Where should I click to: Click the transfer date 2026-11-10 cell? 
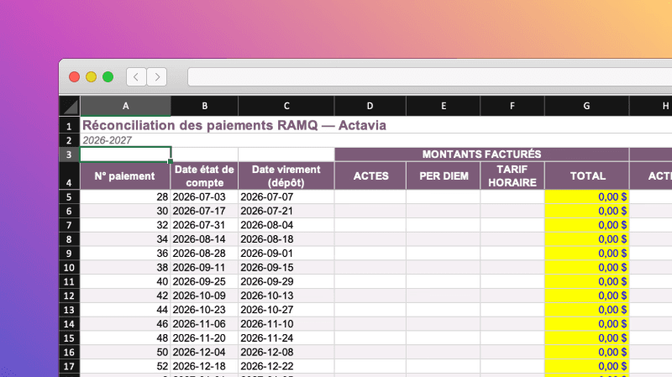[x=286, y=324]
